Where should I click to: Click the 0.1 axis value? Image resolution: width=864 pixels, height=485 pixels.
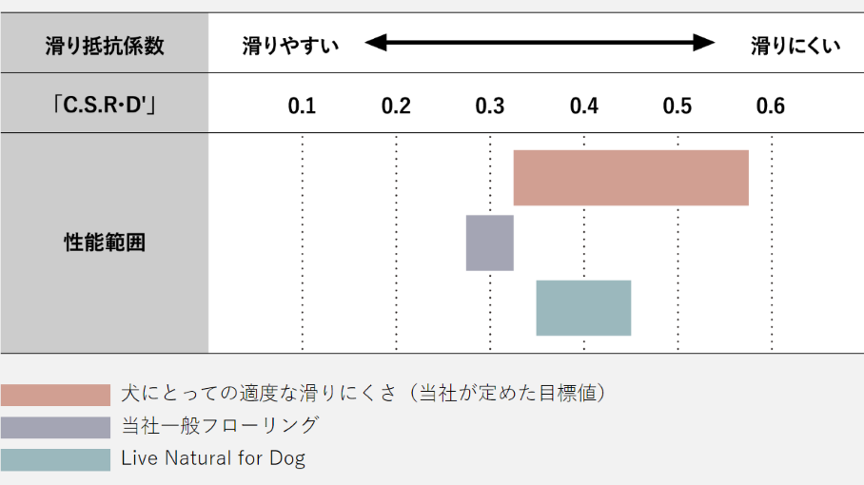[x=302, y=106]
